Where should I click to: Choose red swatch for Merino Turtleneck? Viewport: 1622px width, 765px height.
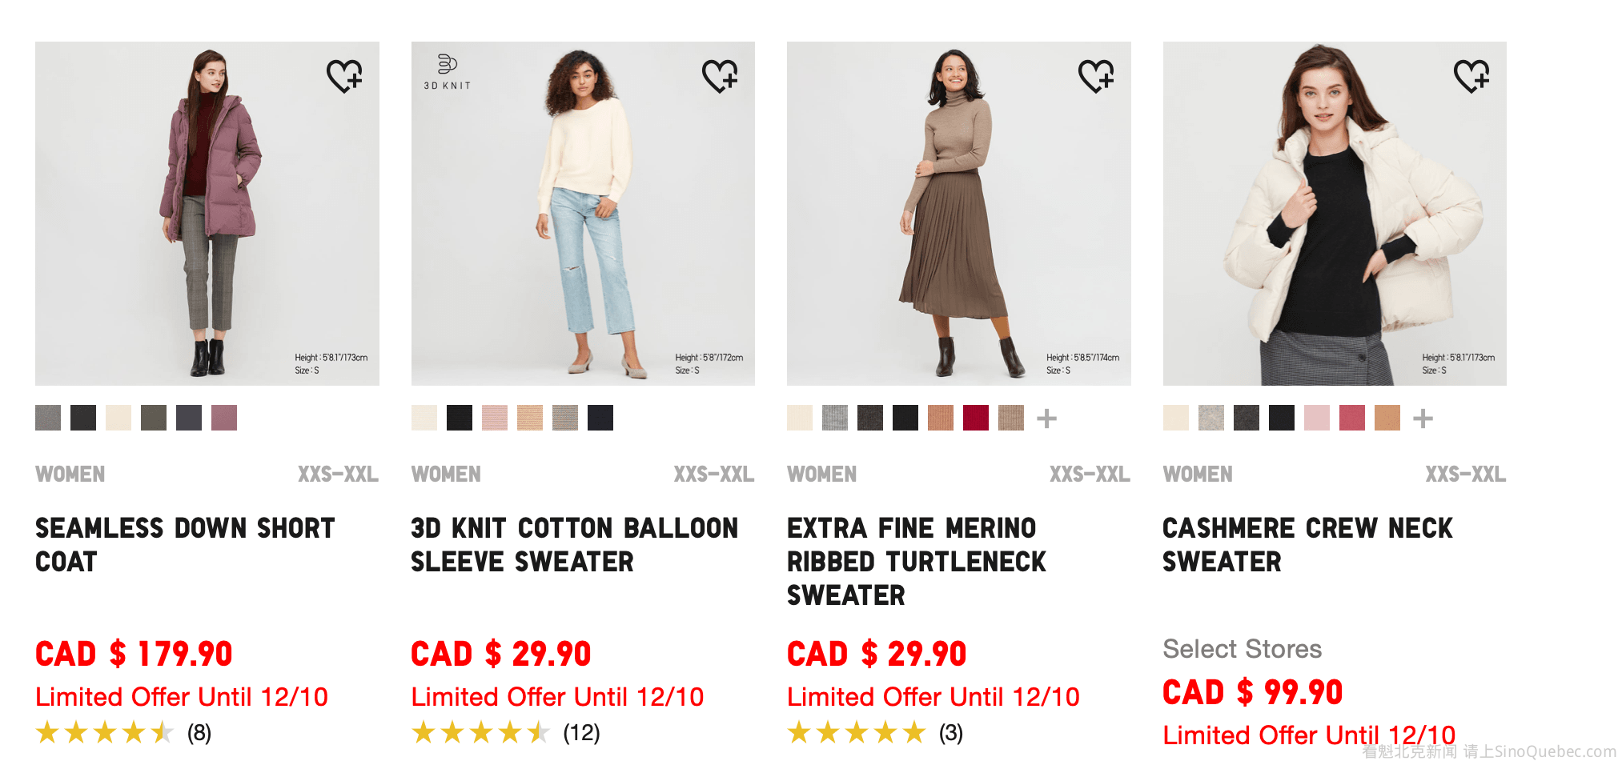click(976, 418)
